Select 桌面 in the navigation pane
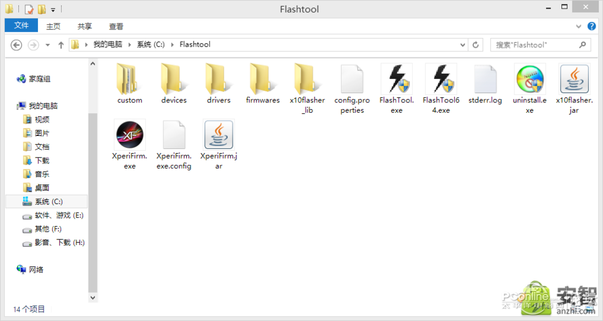The image size is (603, 321). 42,188
